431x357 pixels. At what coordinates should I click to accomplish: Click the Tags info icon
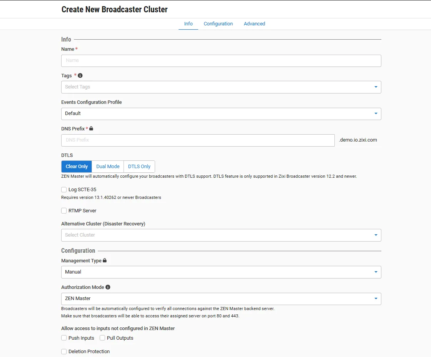80,75
